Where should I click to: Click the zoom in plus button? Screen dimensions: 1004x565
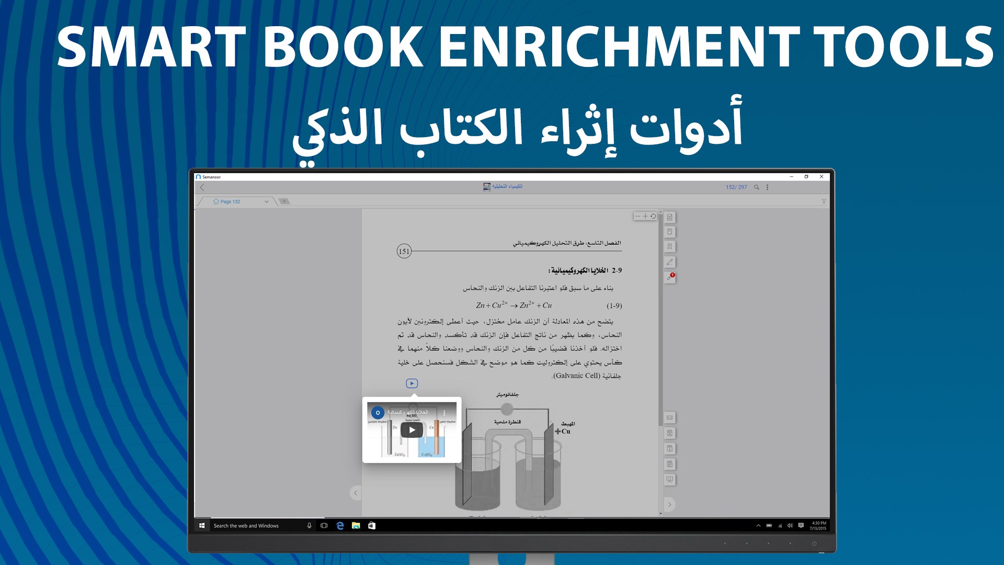pyautogui.click(x=645, y=216)
